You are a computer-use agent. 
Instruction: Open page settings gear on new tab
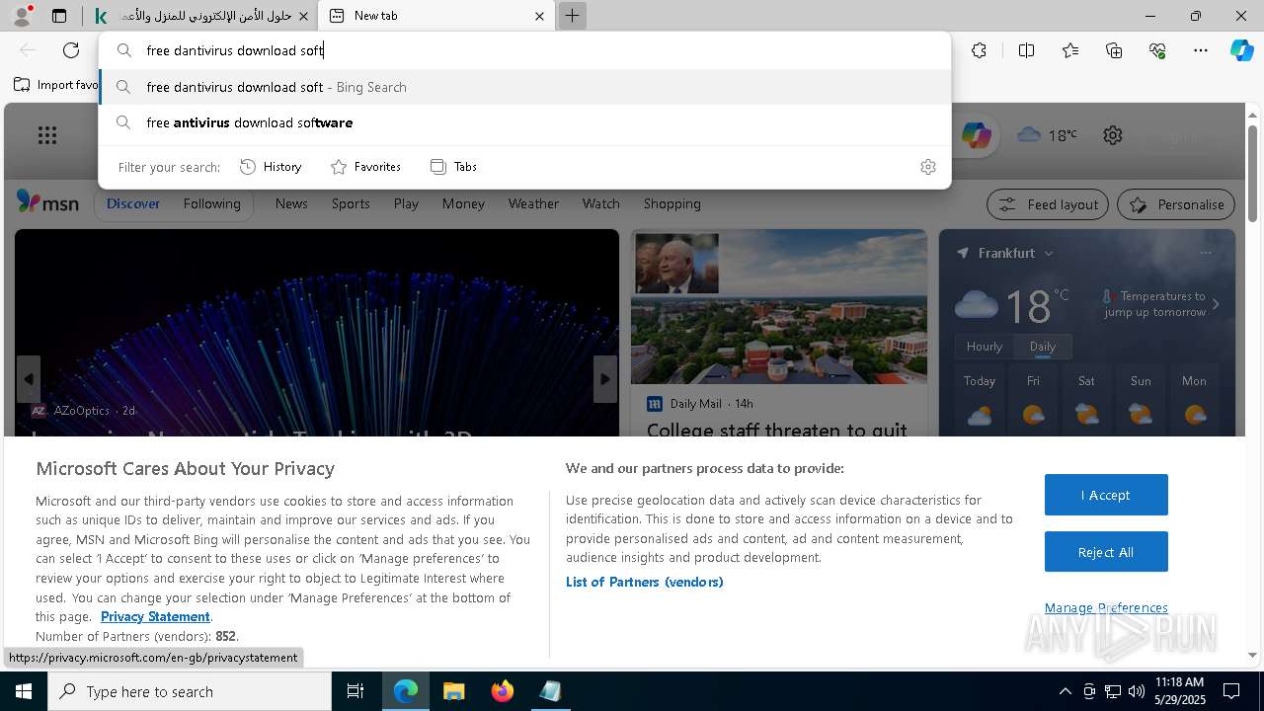[x=1113, y=135]
